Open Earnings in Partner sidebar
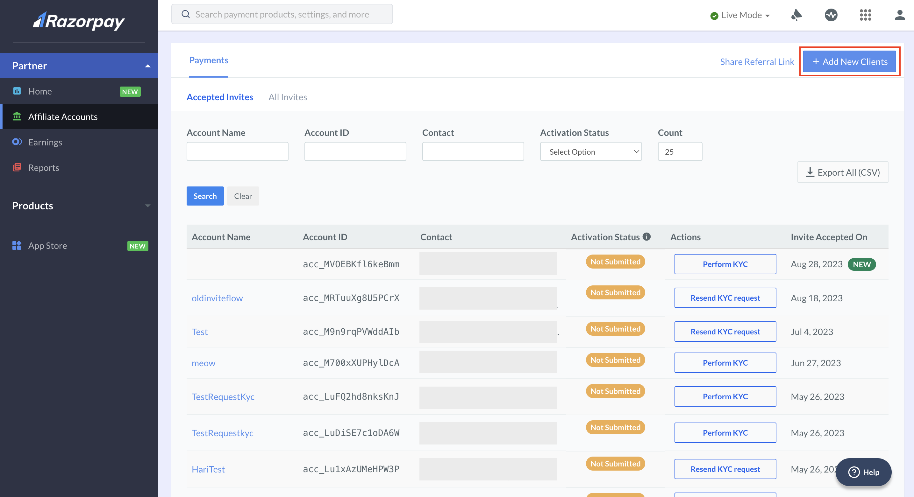This screenshot has width=914, height=497. coord(45,141)
